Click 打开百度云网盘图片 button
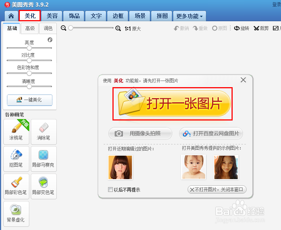The image size is (281, 230). 211,133
